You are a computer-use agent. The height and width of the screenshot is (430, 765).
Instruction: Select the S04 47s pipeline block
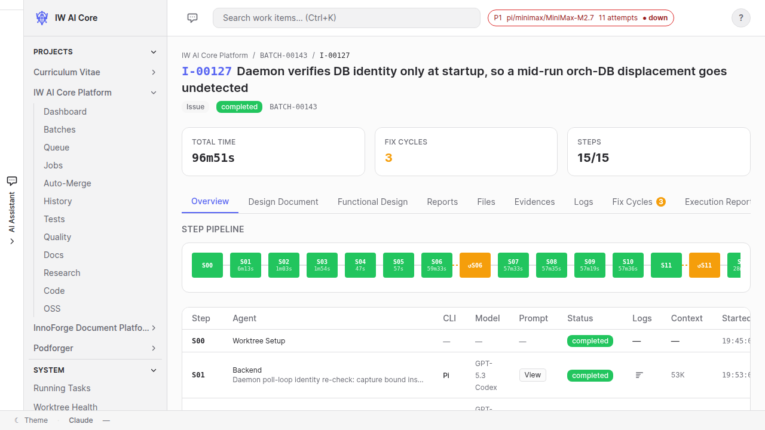(x=360, y=265)
